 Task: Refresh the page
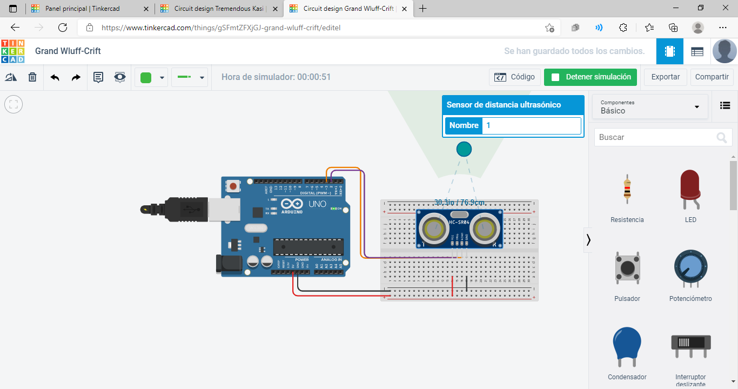[x=63, y=28]
